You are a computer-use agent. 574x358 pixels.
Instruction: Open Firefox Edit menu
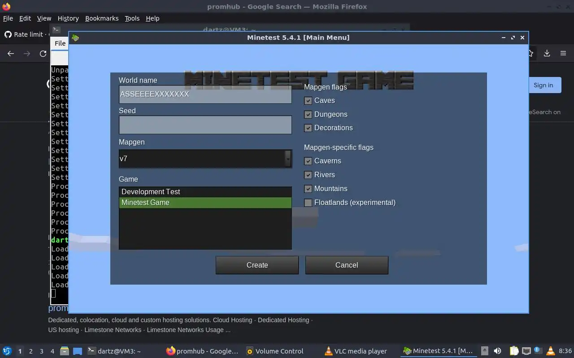pyautogui.click(x=25, y=18)
